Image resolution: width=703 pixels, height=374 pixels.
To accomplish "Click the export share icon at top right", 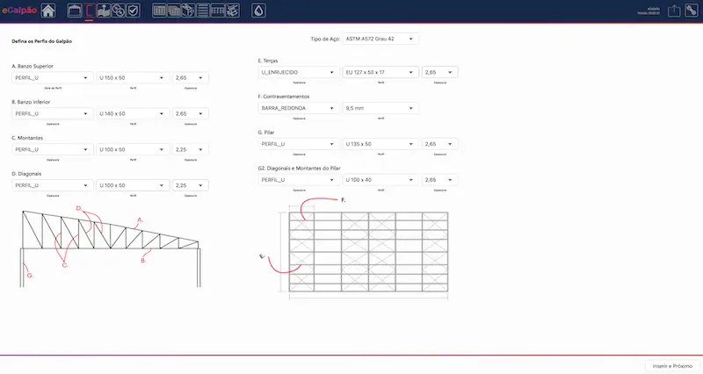I will pos(674,11).
